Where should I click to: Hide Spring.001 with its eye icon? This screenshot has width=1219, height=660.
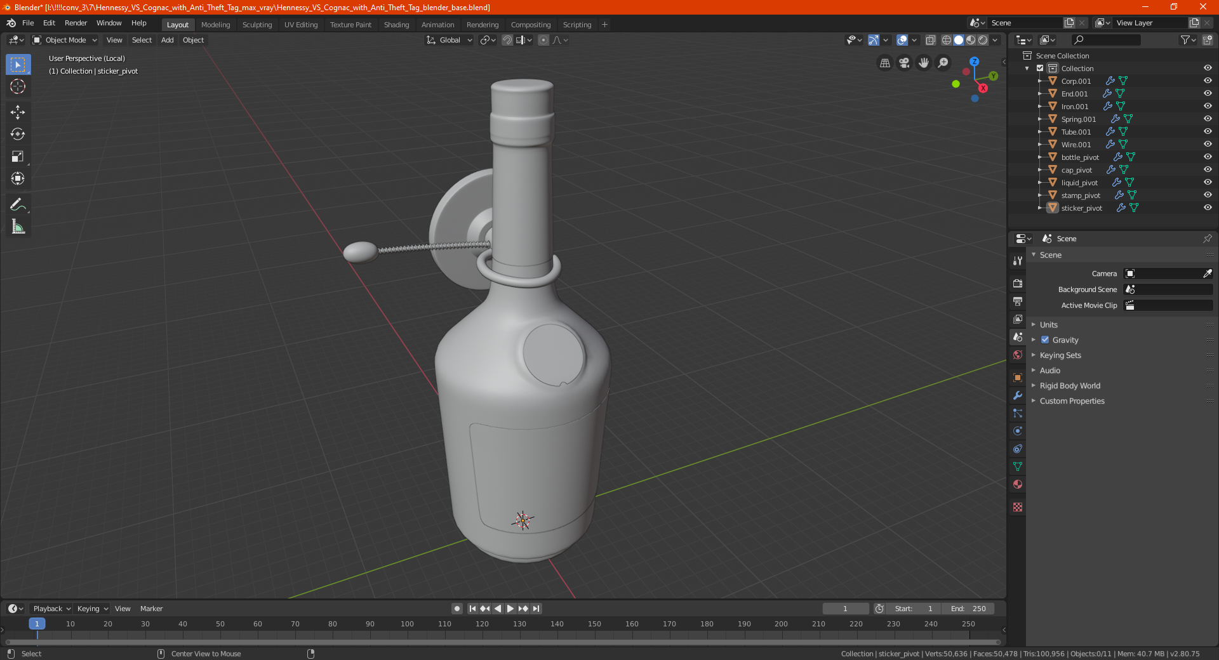(x=1208, y=119)
